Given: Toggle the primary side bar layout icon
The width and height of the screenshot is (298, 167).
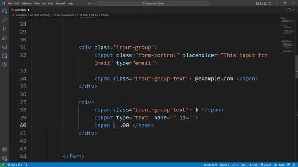Looking at the screenshot, I should click(257, 3).
